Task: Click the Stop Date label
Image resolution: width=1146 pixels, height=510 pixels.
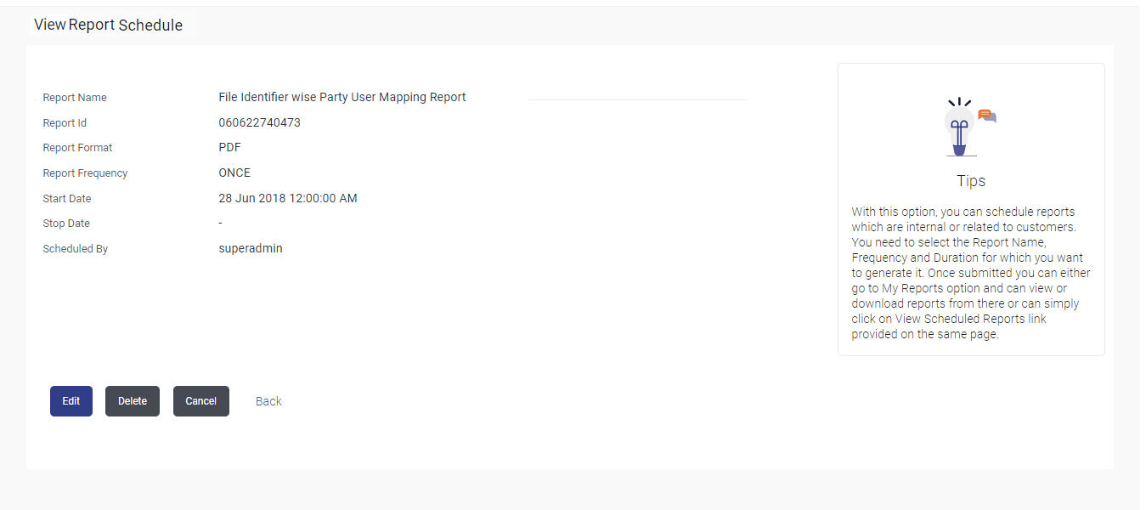Action: coord(66,224)
